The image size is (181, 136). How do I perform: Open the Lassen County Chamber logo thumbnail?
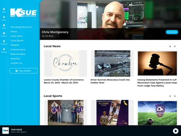(66, 63)
